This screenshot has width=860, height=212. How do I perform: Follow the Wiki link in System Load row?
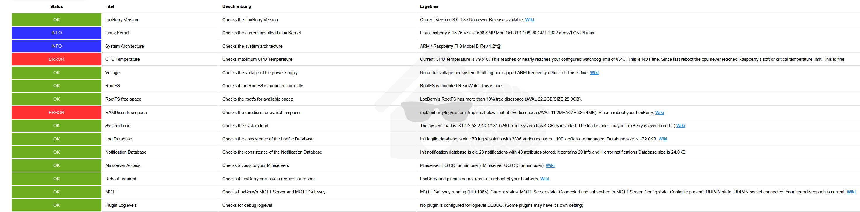(680, 125)
